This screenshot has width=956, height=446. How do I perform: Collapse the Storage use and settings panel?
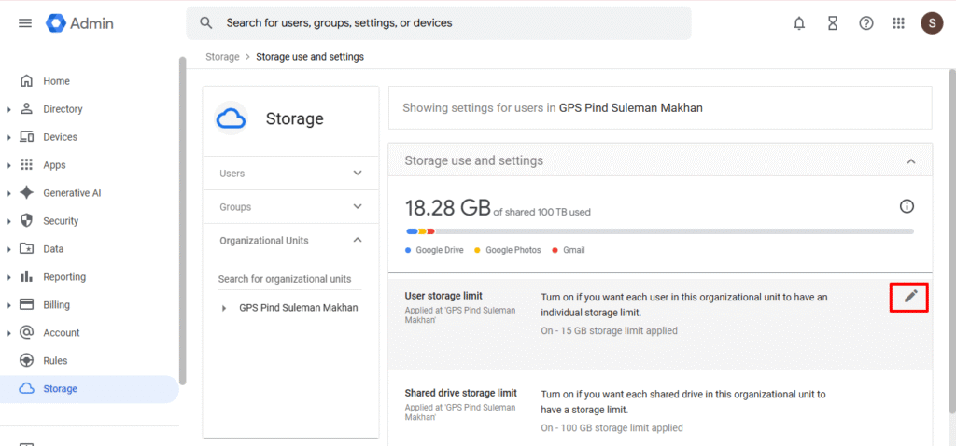pyautogui.click(x=911, y=161)
